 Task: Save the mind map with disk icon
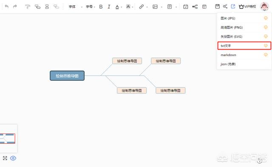click(217, 6)
